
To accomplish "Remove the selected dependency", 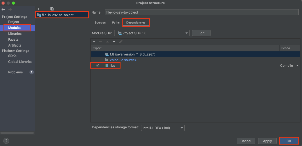I will click(x=100, y=41).
